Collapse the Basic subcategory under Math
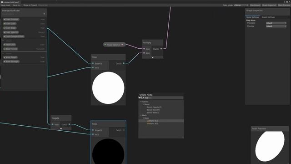 tap(143, 118)
